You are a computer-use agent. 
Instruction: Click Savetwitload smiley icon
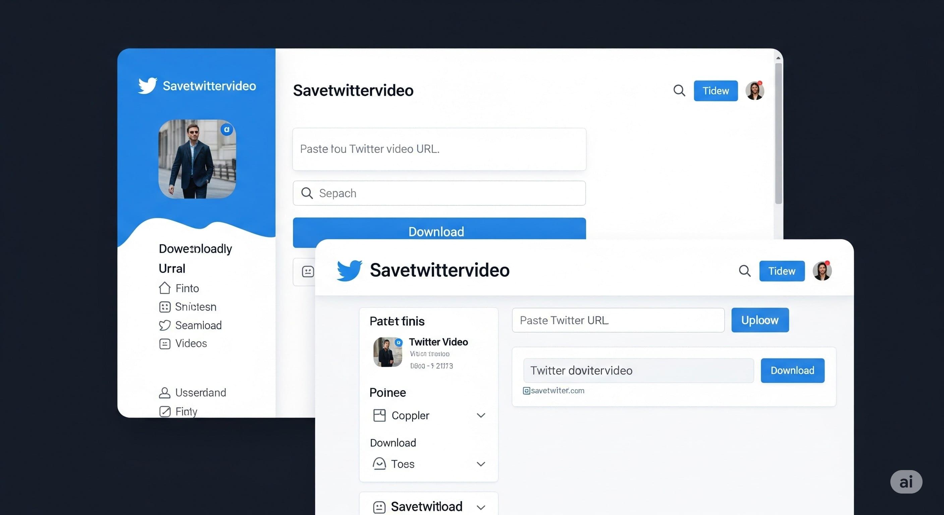tap(379, 507)
